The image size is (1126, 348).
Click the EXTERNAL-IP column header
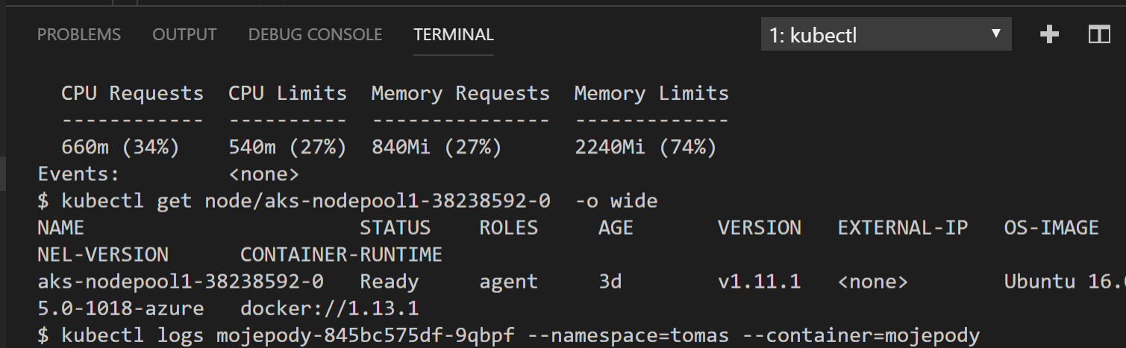click(903, 228)
